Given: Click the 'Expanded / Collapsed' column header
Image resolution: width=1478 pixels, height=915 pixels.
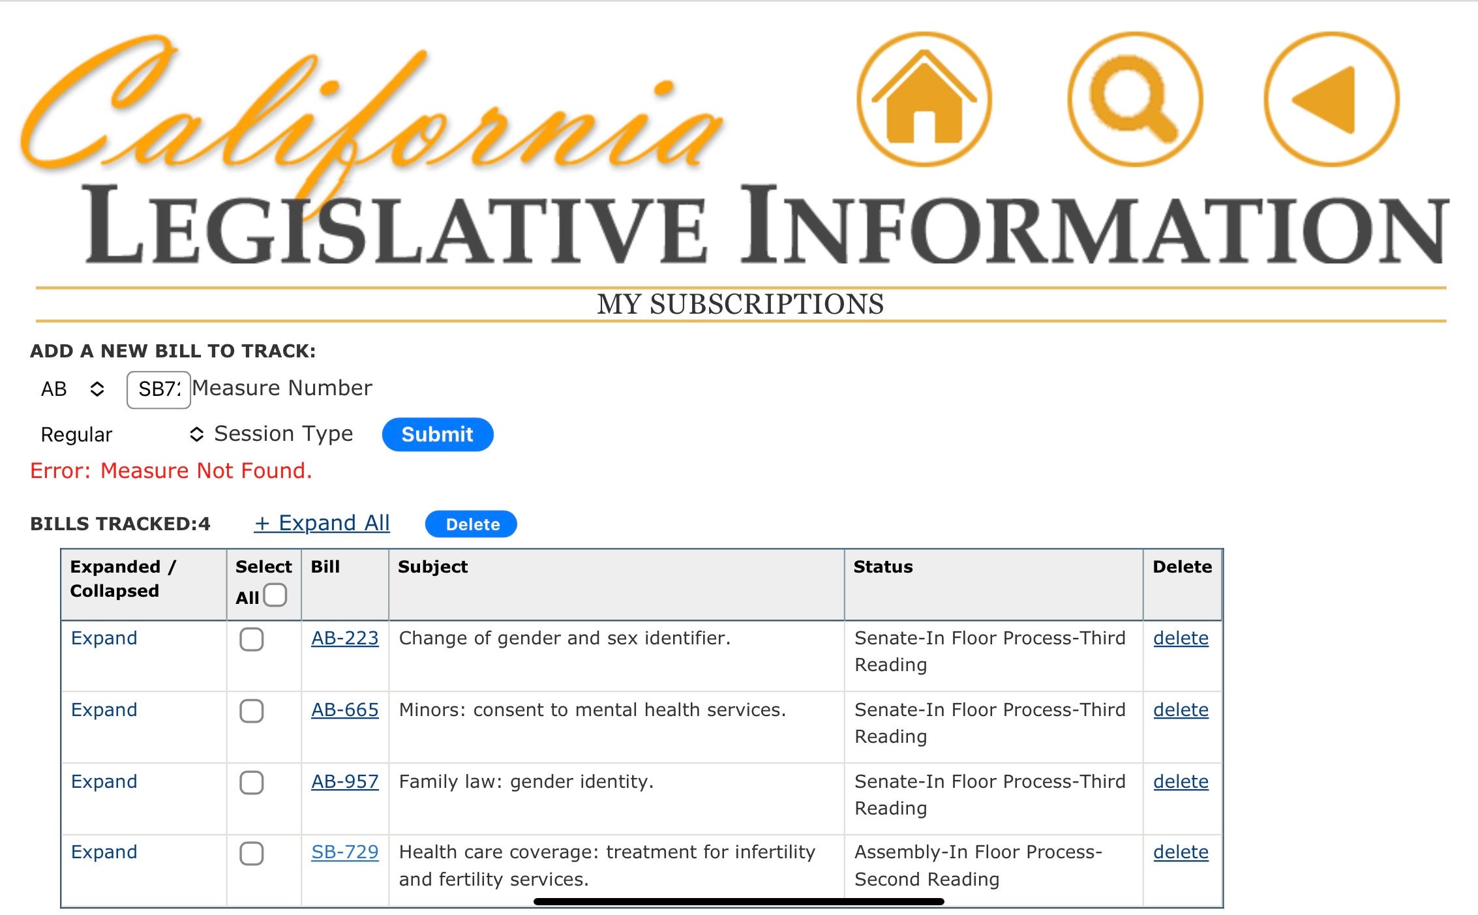Looking at the screenshot, I should click(x=123, y=578).
